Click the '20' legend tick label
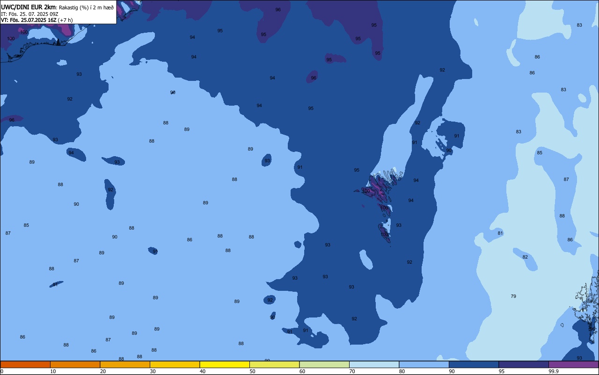The image size is (599, 375). 103,371
